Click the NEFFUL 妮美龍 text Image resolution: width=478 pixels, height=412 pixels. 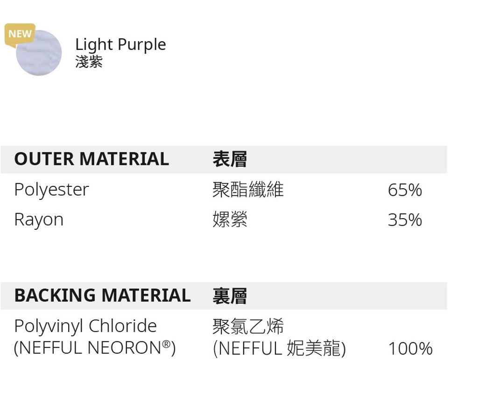coord(279,348)
